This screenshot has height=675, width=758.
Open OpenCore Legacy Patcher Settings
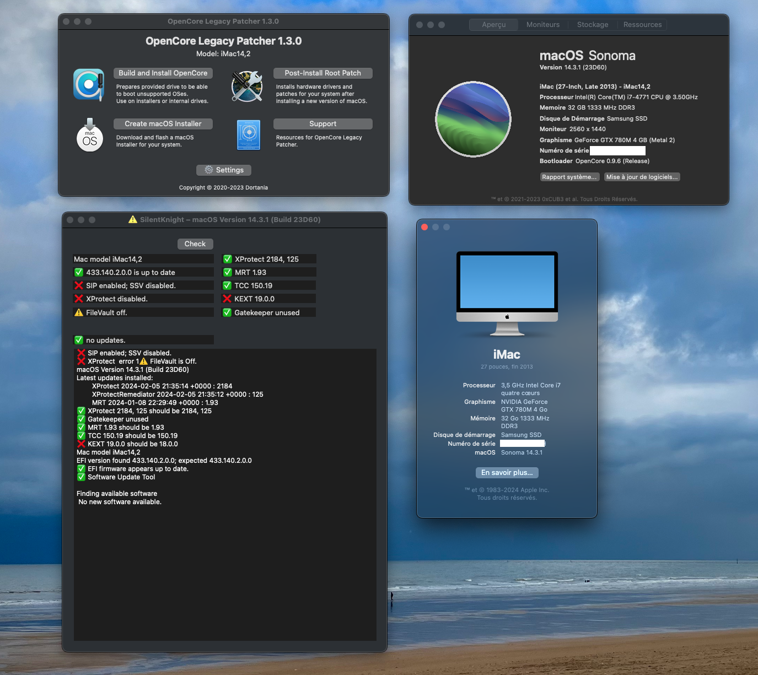[224, 170]
